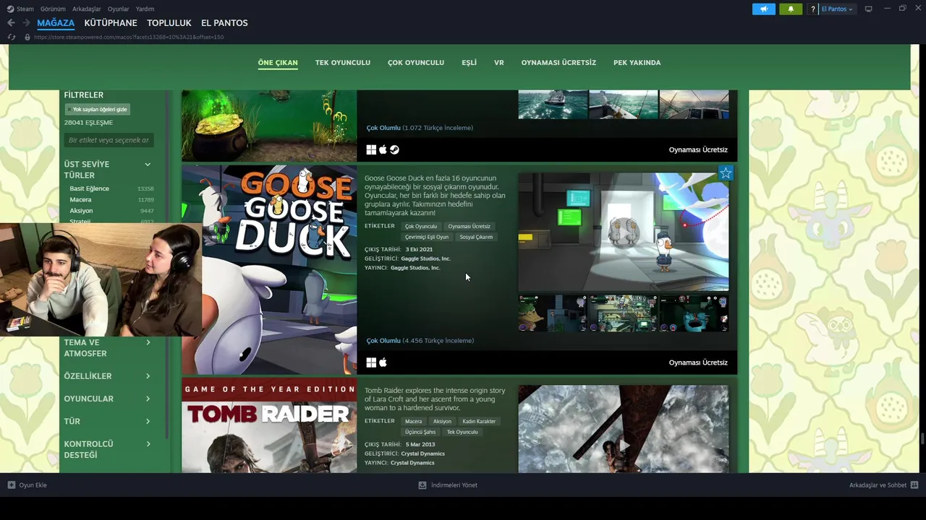This screenshot has width=926, height=520.
Task: Expand the Kontrolcü Desteği filter
Action: pyautogui.click(x=148, y=443)
